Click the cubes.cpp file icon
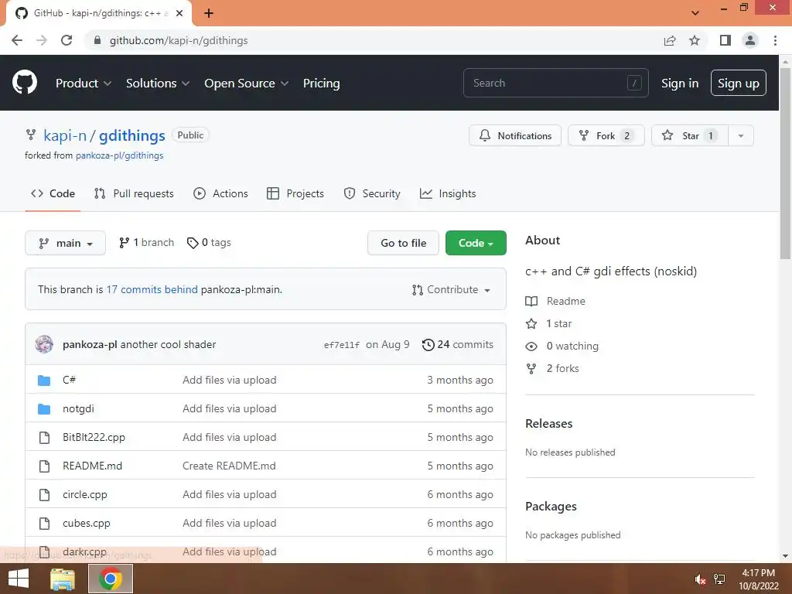The width and height of the screenshot is (792, 594). 44,524
